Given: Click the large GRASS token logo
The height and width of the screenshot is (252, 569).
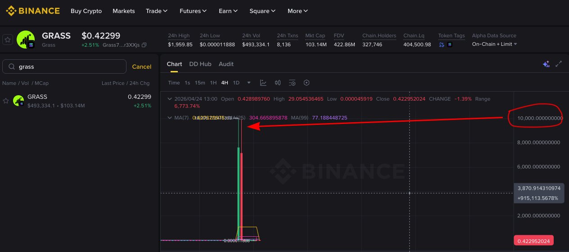Looking at the screenshot, I should [x=26, y=40].
